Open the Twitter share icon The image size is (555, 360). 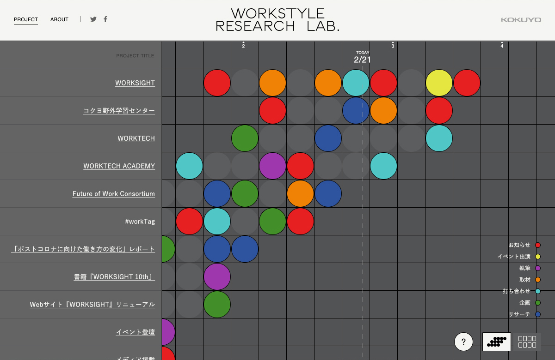93,19
